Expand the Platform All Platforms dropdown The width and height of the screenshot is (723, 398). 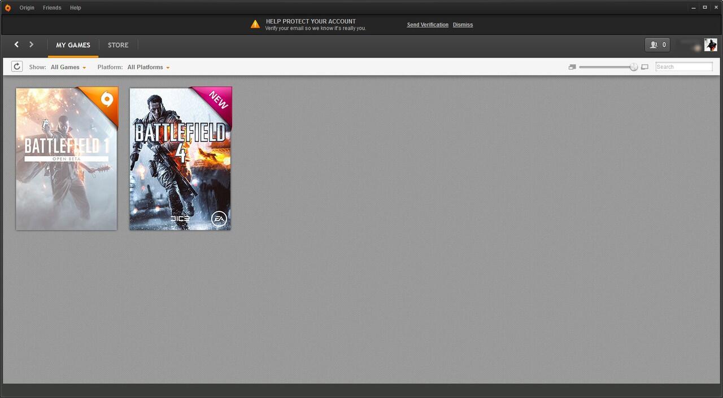tap(149, 67)
